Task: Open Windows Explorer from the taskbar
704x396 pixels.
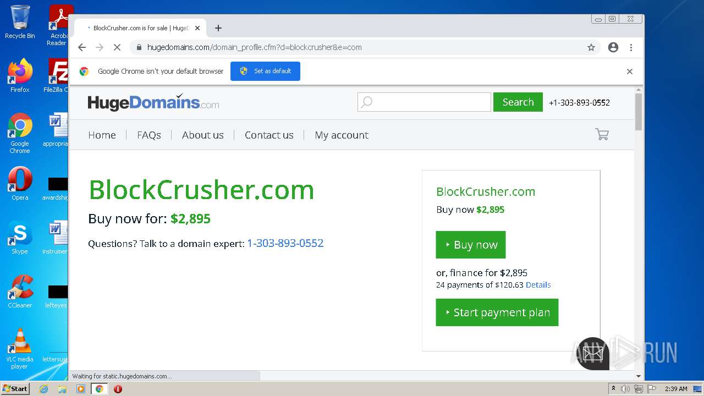Action: (x=62, y=389)
